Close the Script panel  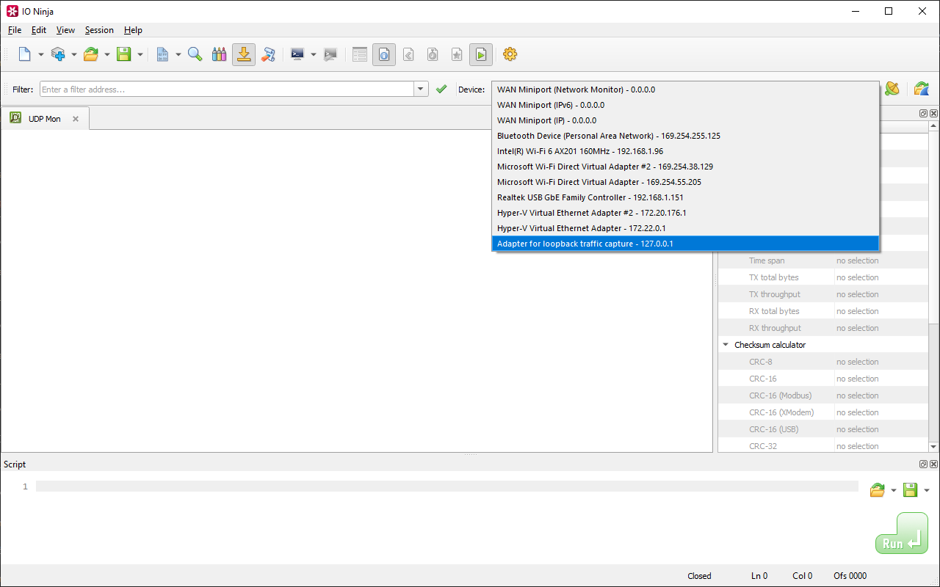click(x=933, y=464)
